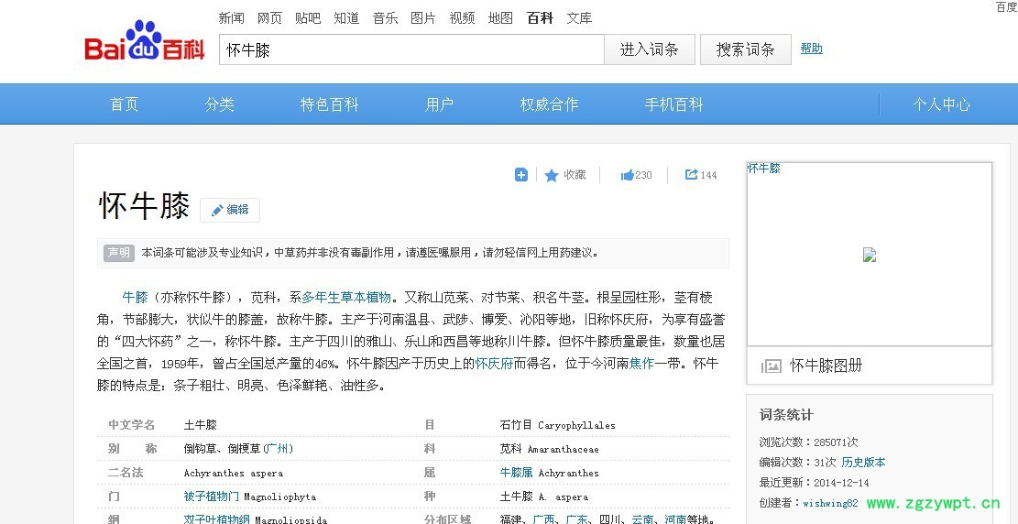Click 土牛膝 in 中文学名 row
1018x524 pixels.
coord(200,425)
